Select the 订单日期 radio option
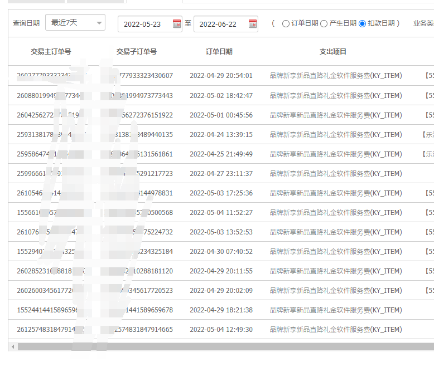Screen dimensions: 434x372 [286, 23]
